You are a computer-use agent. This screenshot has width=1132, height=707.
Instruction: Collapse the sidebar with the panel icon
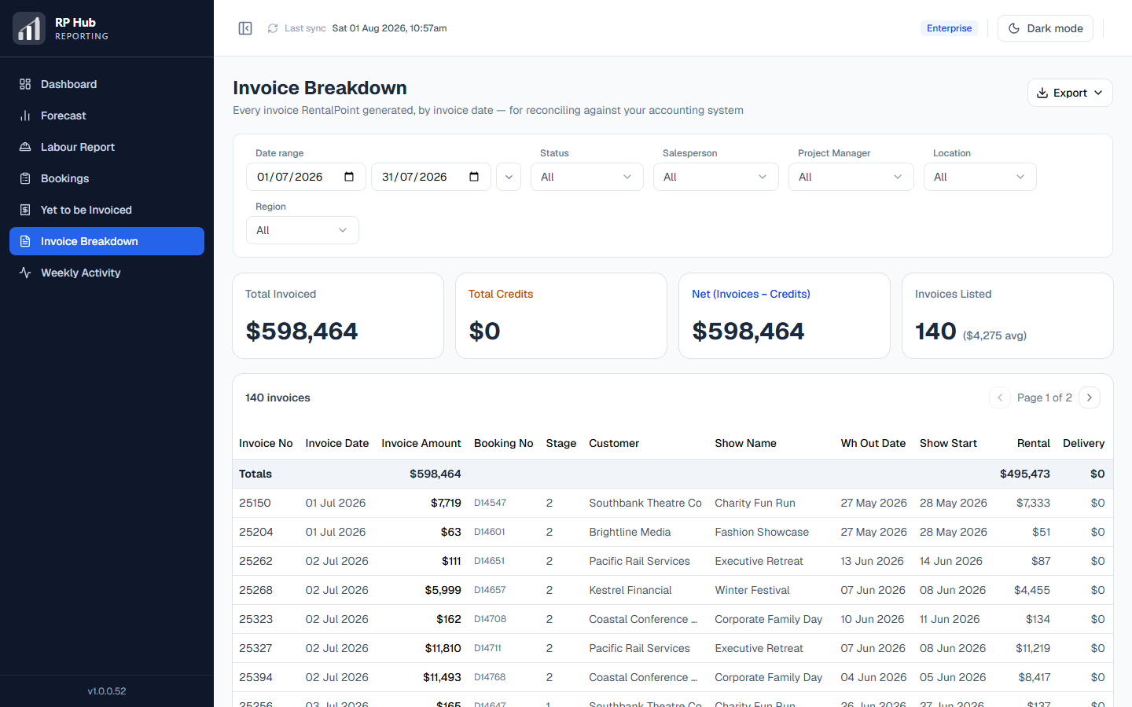pyautogui.click(x=245, y=28)
